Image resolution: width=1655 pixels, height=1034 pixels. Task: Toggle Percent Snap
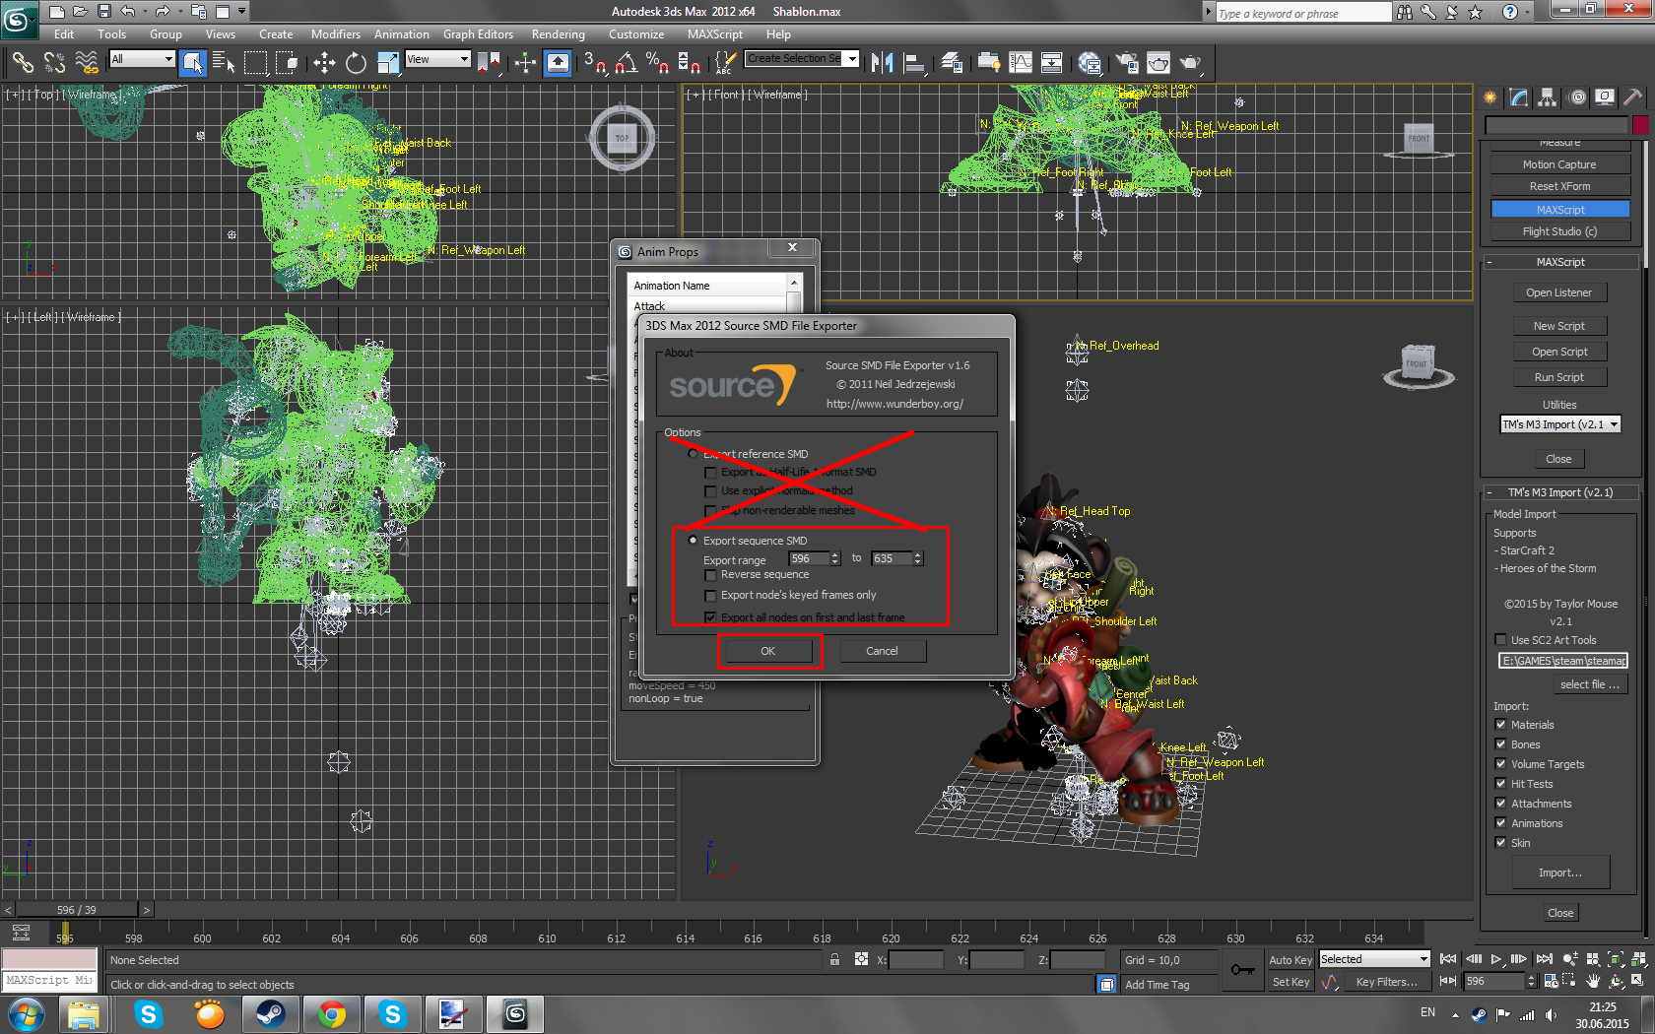coord(657,63)
